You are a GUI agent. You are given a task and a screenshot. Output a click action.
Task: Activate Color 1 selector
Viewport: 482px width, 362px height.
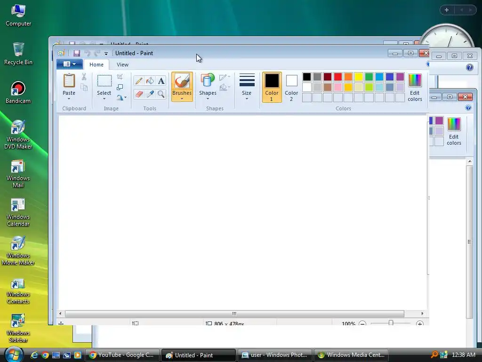point(272,87)
